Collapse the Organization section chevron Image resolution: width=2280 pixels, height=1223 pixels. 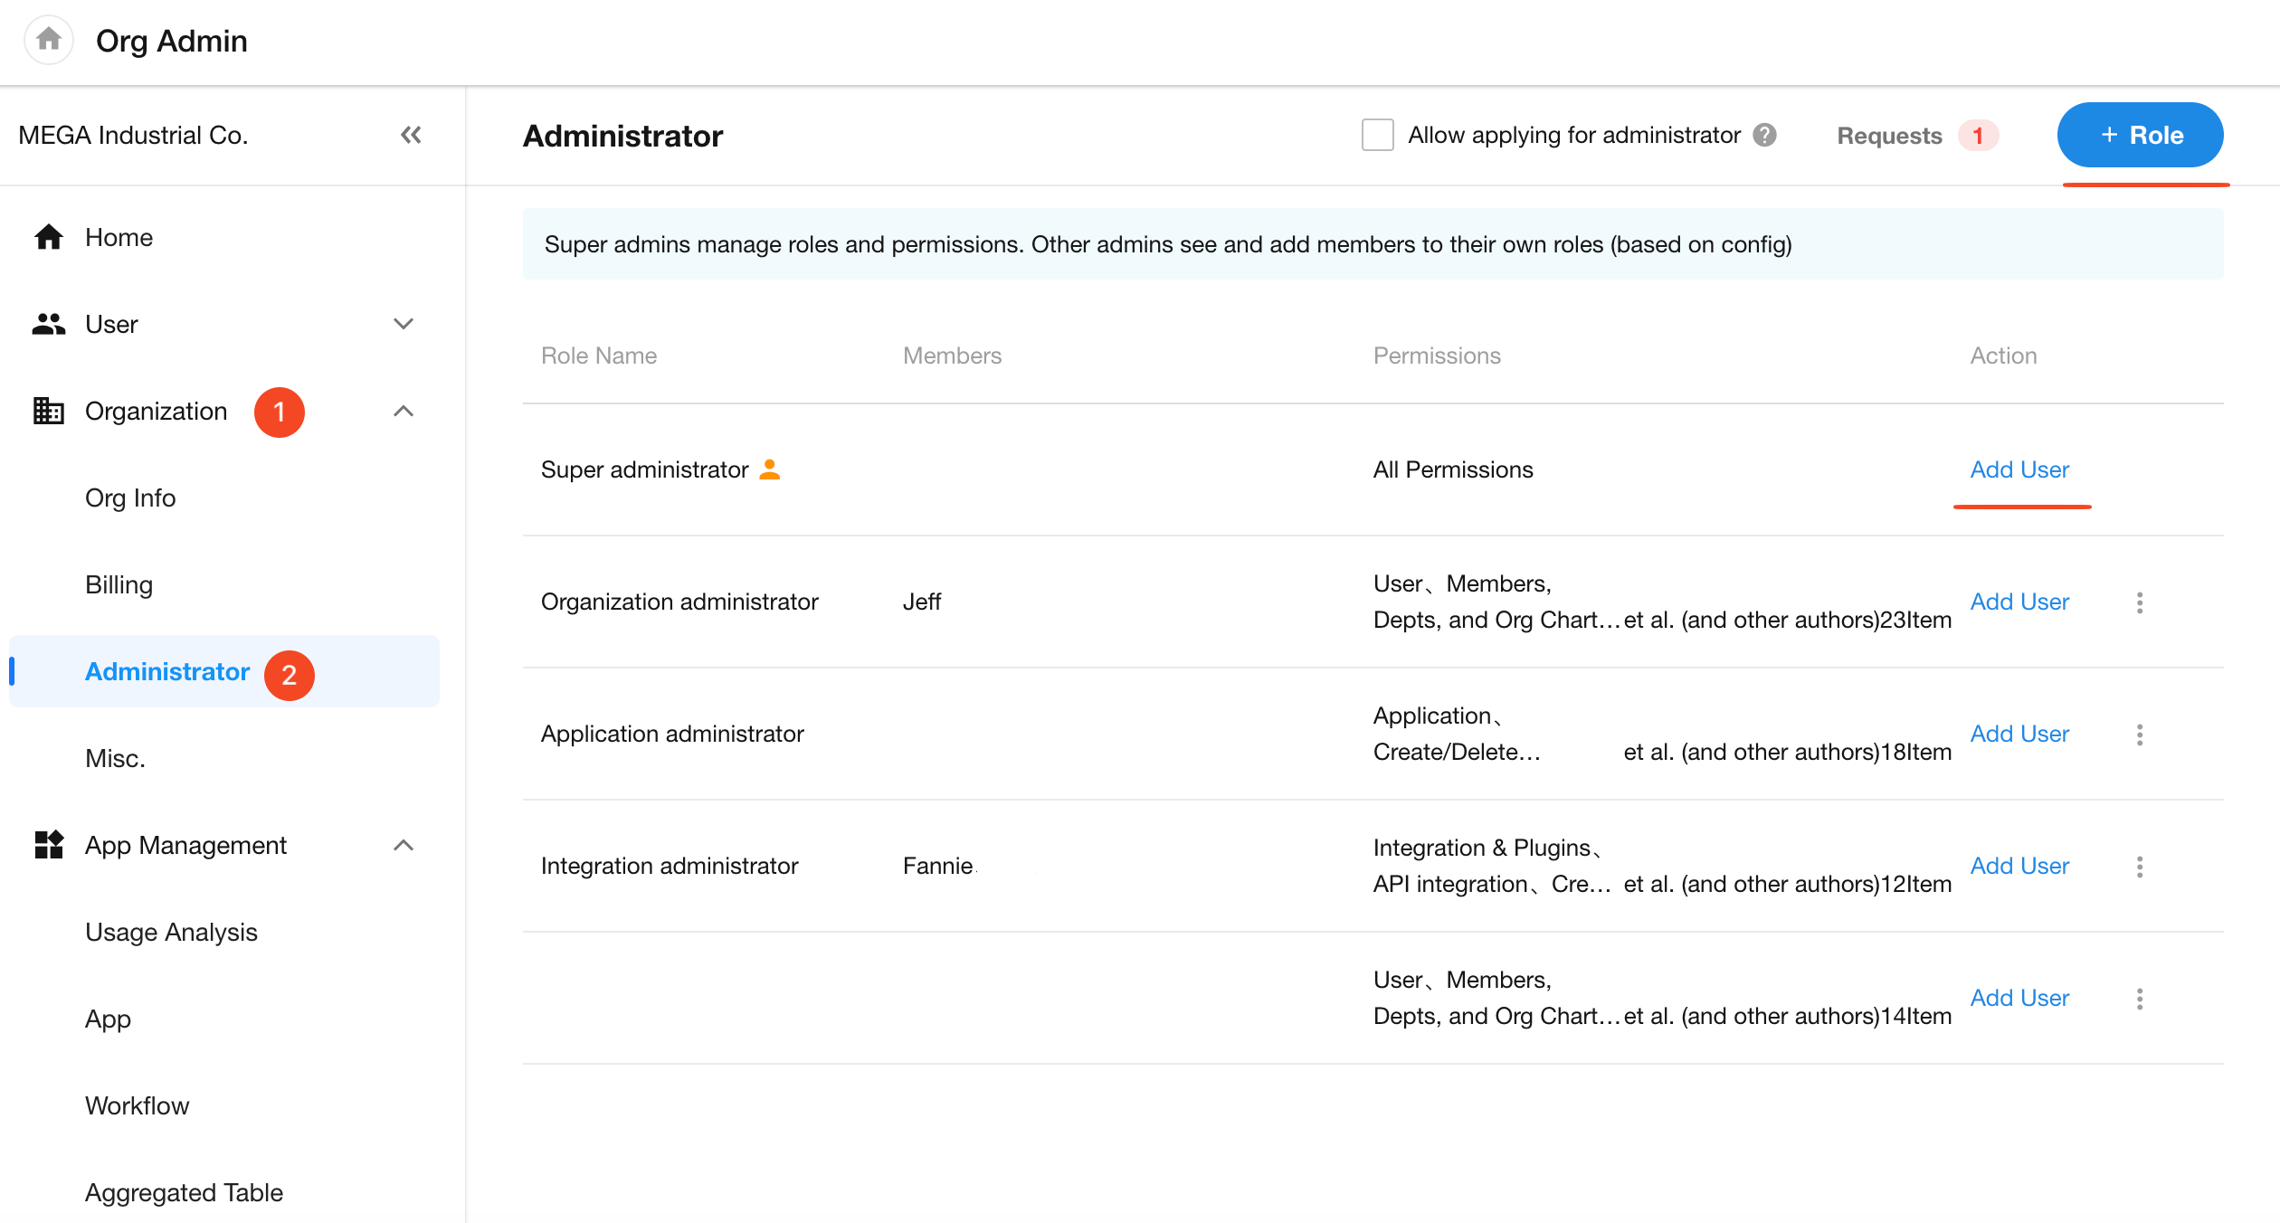[404, 411]
